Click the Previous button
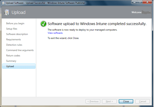 (x=93, y=101)
